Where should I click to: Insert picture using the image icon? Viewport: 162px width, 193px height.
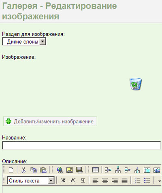click(x=70, y=170)
